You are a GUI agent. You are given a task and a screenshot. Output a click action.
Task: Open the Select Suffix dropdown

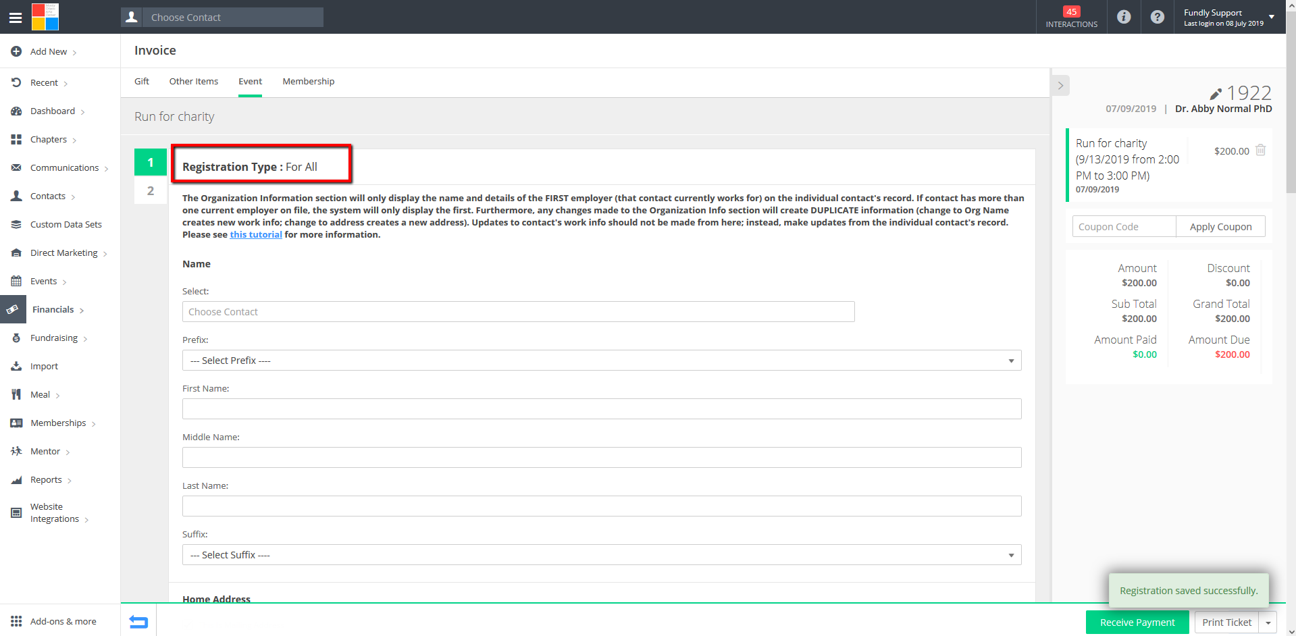coord(601,555)
